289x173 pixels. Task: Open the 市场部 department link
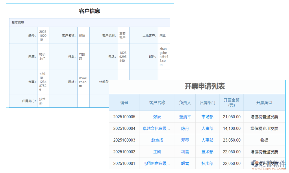tap(207, 117)
